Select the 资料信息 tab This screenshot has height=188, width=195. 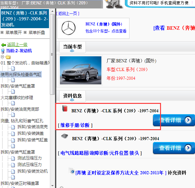click(x=72, y=96)
